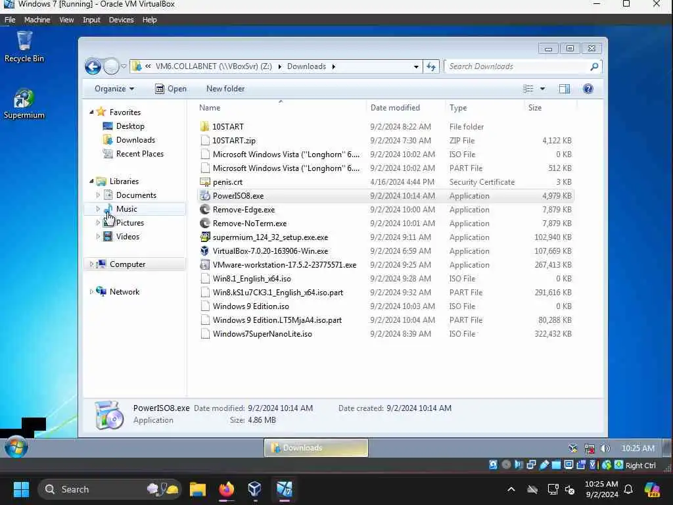The image size is (673, 505).
Task: Click the Open toolbar button
Action: click(171, 89)
